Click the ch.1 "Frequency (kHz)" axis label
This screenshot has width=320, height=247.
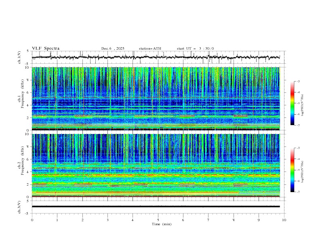click(23, 94)
